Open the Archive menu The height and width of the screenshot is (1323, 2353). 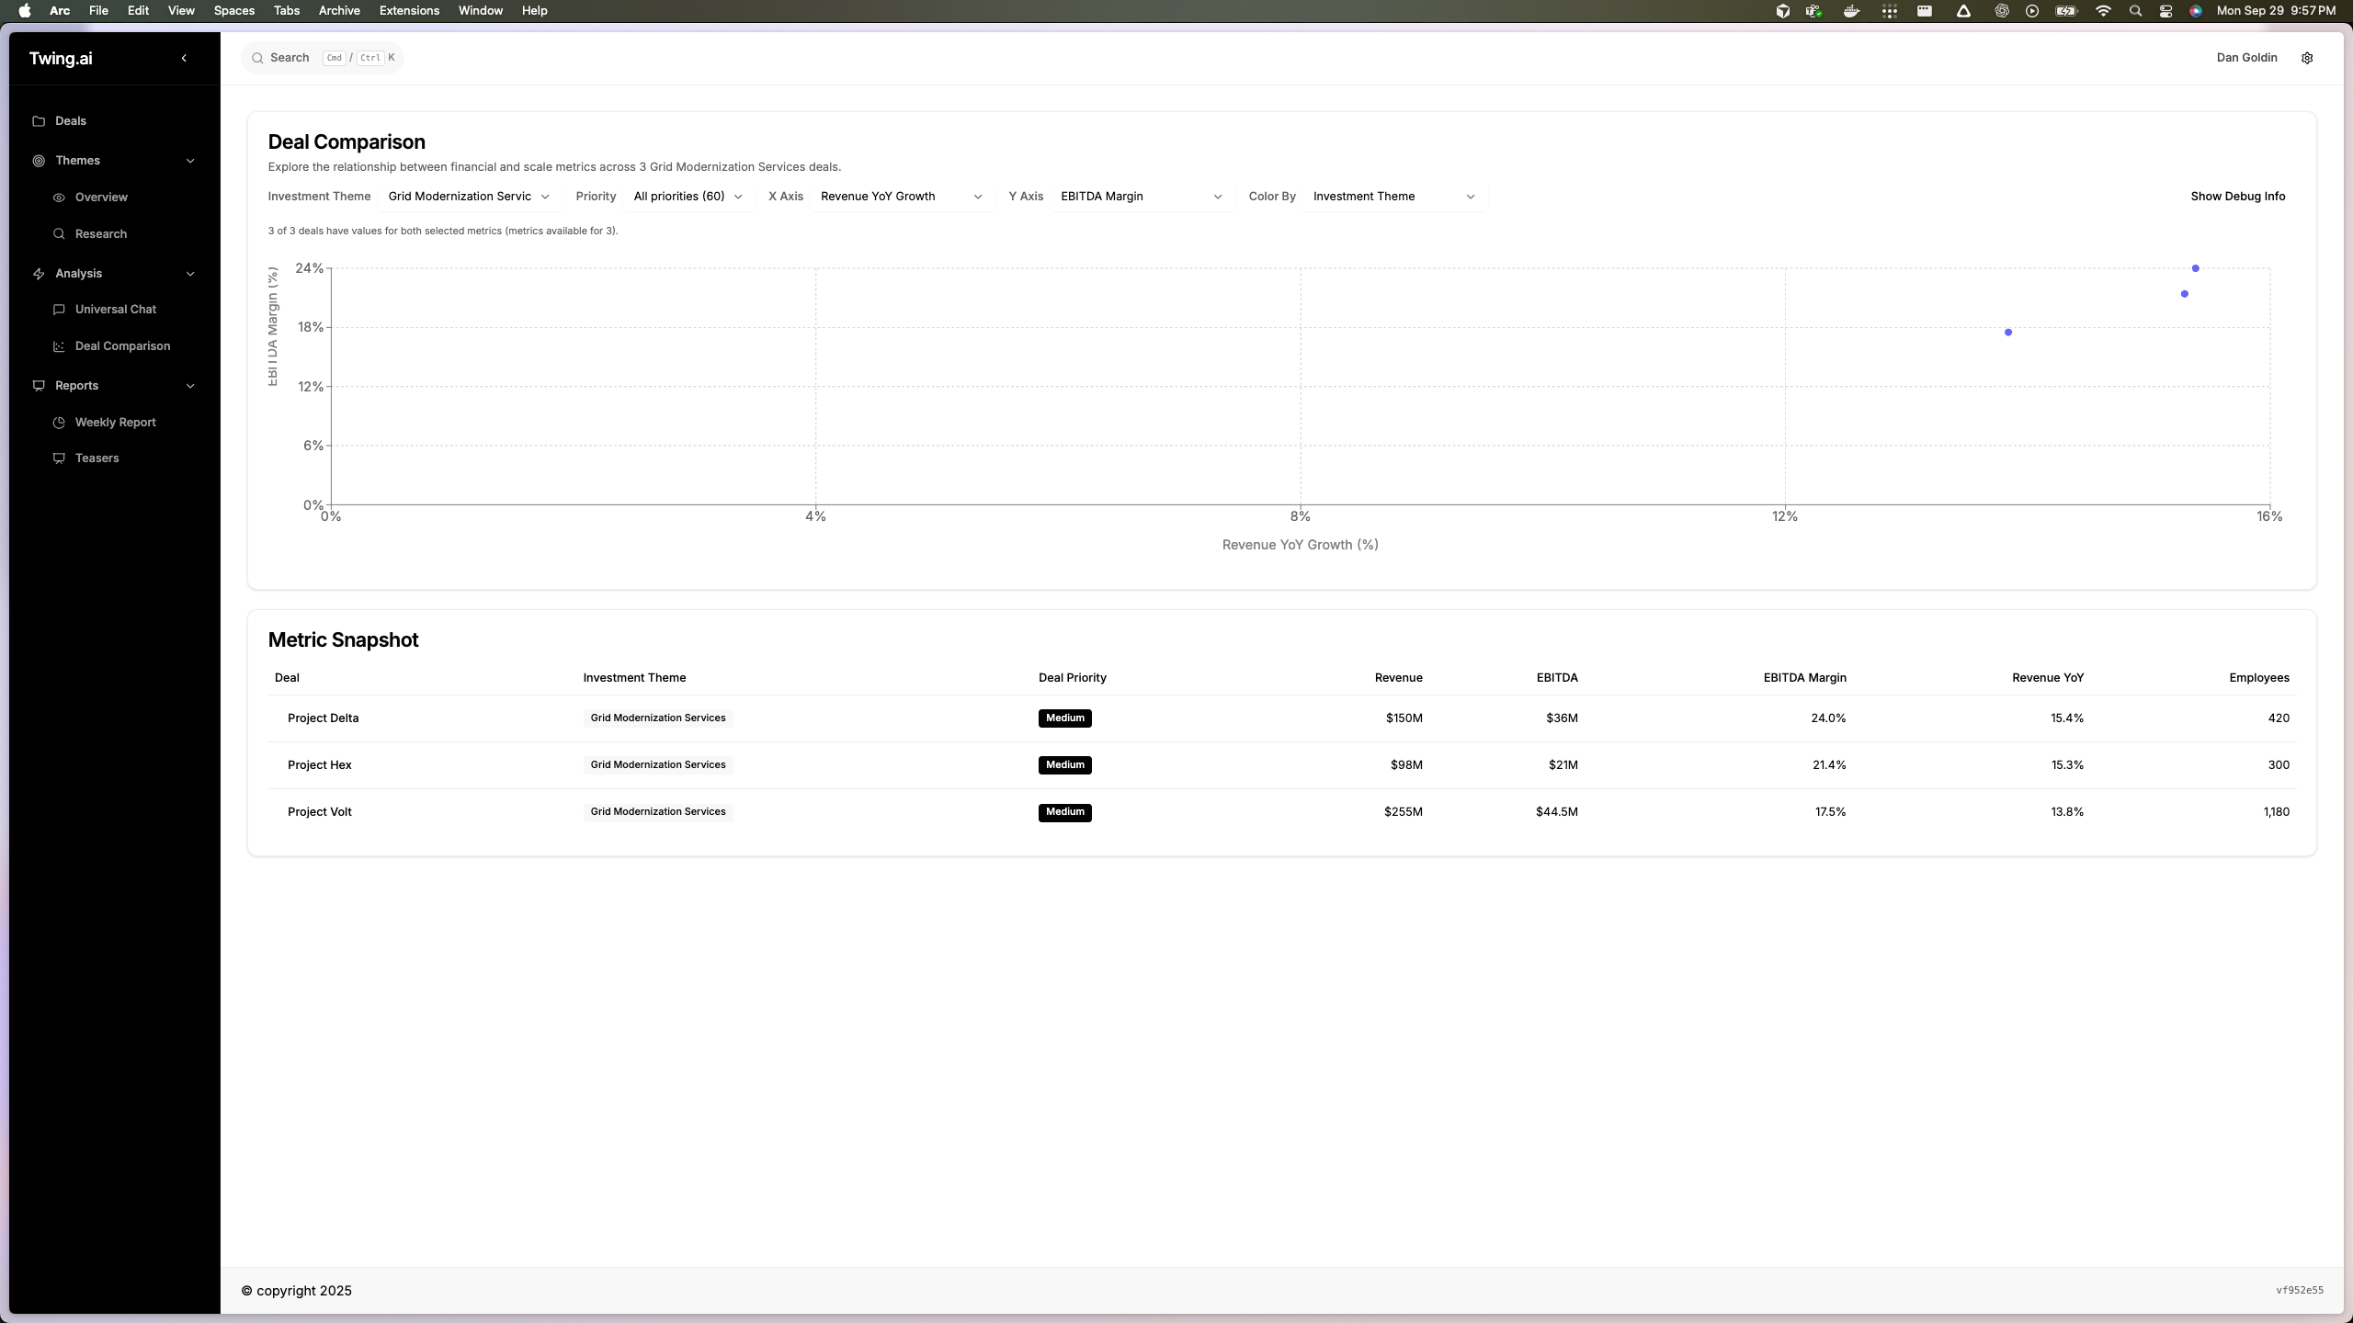339,10
